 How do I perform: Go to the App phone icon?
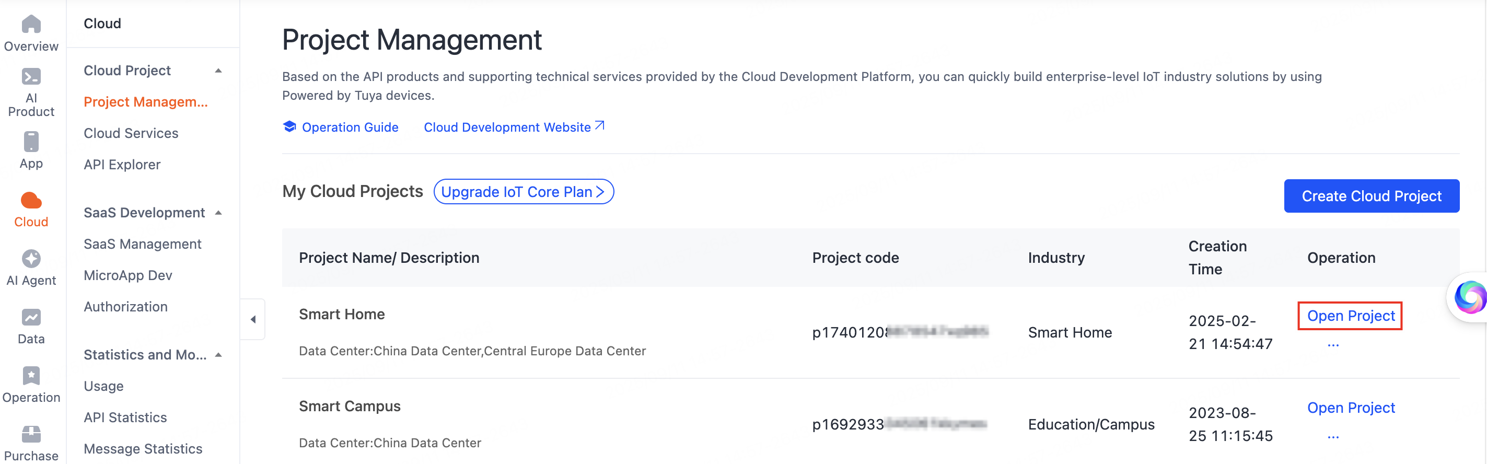31,142
